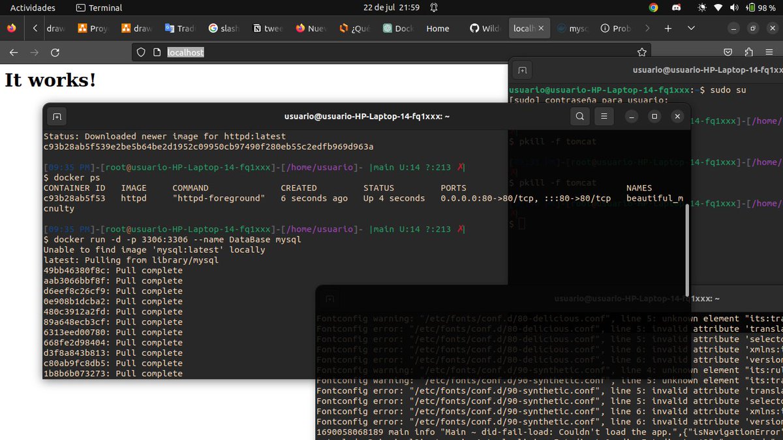Image resolution: width=783 pixels, height=440 pixels.
Task: Click new tab icon in bottom terminal window
Action: click(x=330, y=299)
